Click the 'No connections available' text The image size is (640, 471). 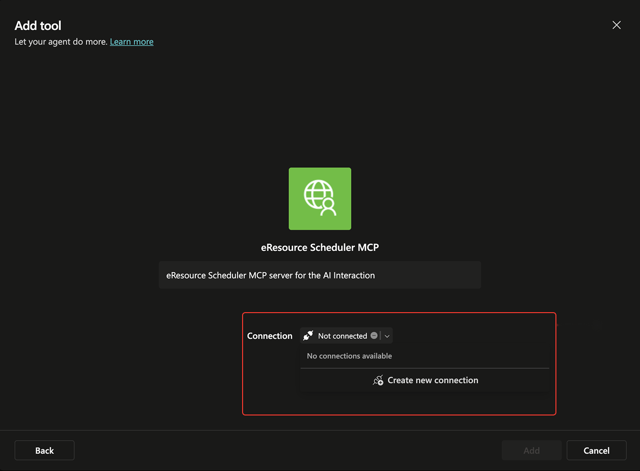(349, 356)
